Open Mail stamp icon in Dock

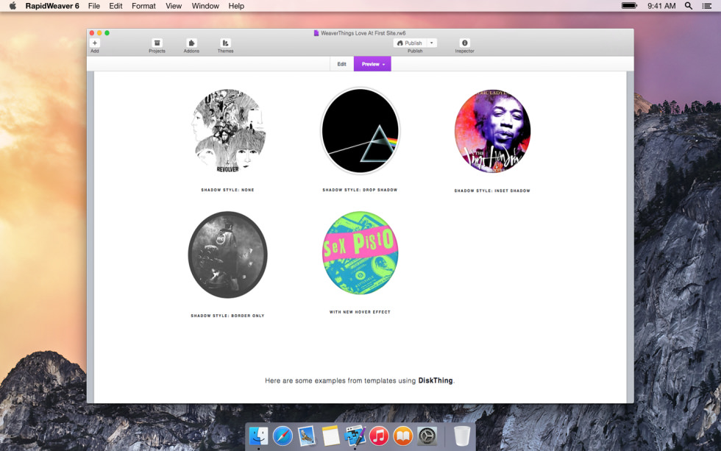coord(306,436)
